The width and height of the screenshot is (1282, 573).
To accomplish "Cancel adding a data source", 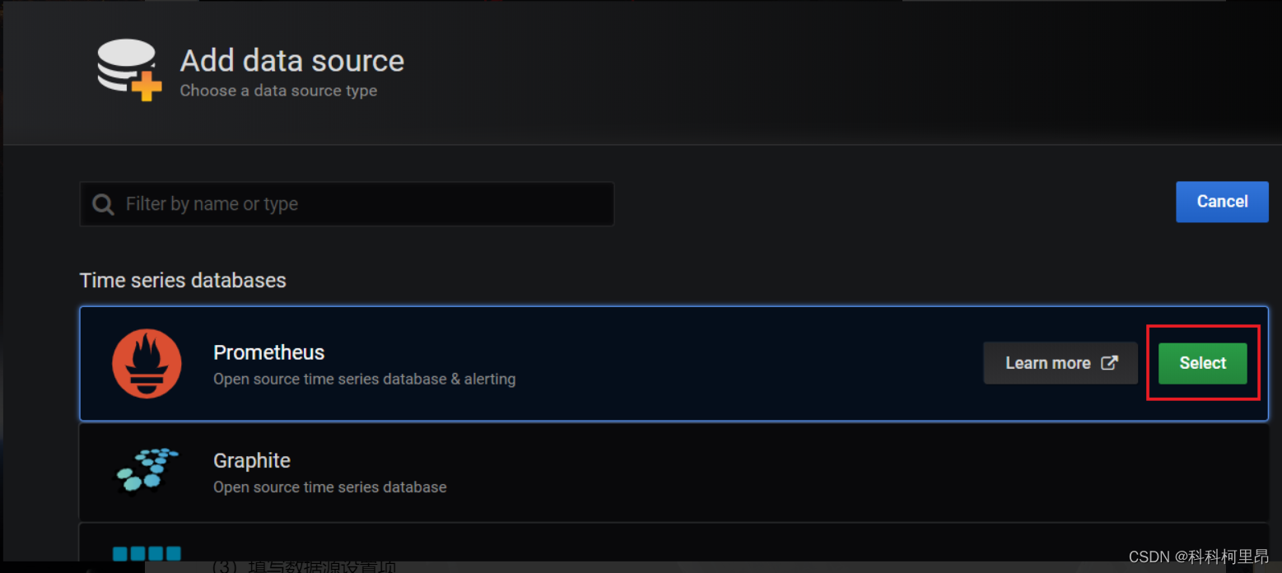I will (1222, 202).
